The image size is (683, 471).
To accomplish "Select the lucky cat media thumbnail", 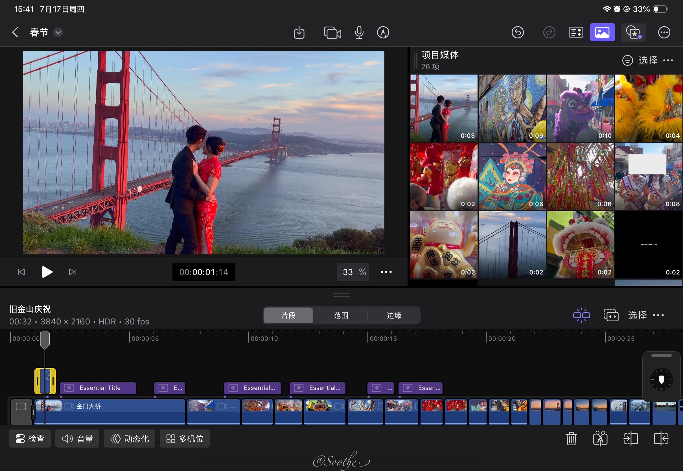I will pyautogui.click(x=444, y=245).
